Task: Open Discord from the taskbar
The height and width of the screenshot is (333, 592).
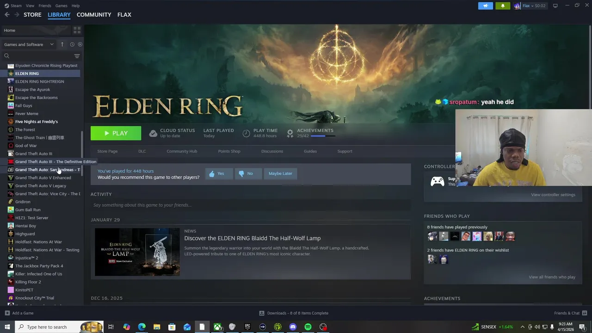Action: (x=293, y=327)
